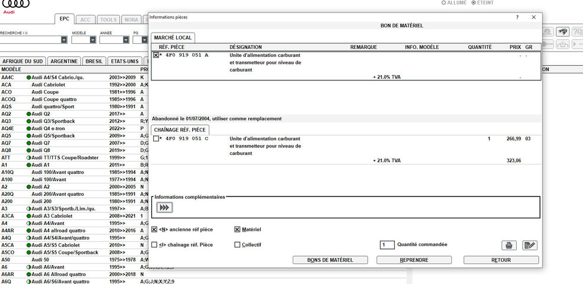The image size is (583, 284).
Task: Click the greyed key icon behind dialog
Action: [549, 44]
